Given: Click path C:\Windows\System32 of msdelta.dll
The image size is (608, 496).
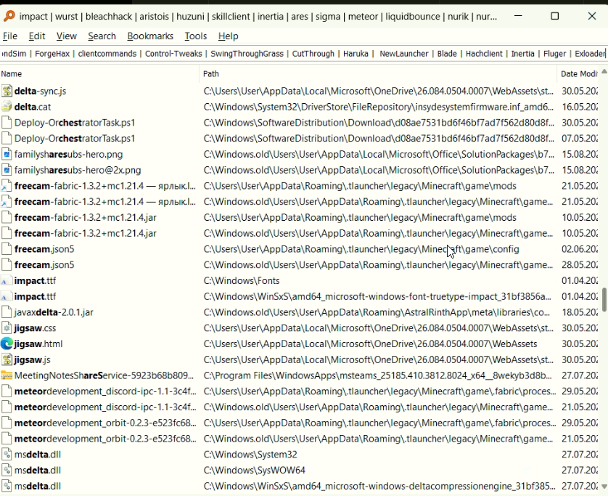Looking at the screenshot, I should point(250,455).
